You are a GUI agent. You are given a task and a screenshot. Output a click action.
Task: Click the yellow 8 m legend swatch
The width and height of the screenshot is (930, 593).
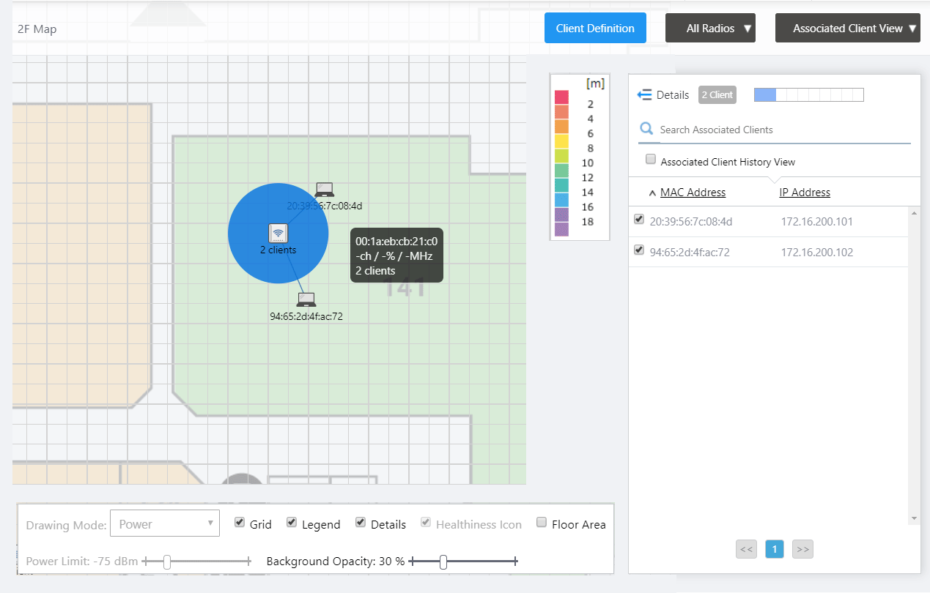(x=561, y=141)
